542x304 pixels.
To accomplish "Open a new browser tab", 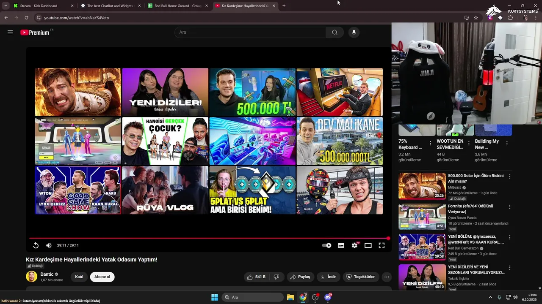I will (284, 6).
